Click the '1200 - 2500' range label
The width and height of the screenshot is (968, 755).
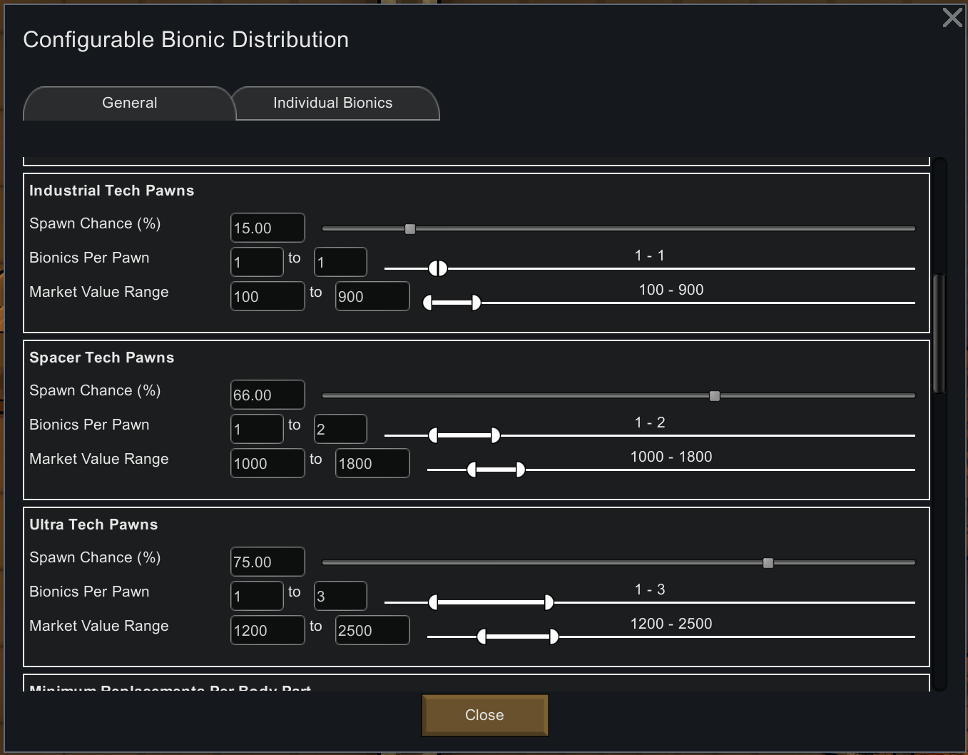tap(671, 624)
